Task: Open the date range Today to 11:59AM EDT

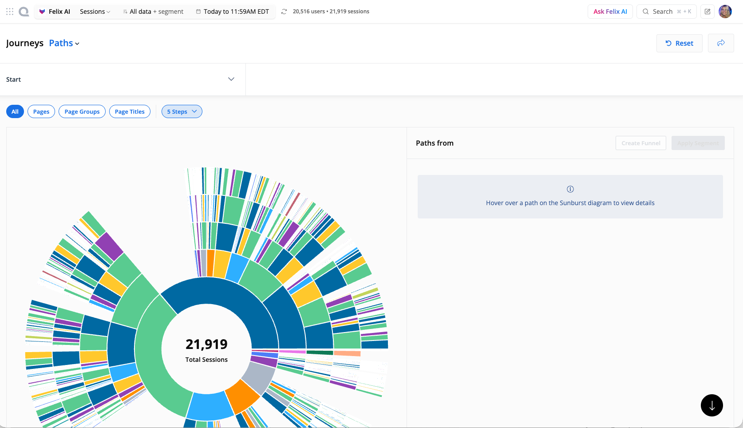Action: [x=233, y=12]
